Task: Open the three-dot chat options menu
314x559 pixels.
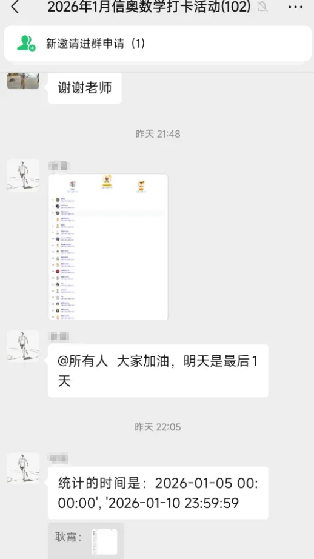Action: [x=295, y=7]
